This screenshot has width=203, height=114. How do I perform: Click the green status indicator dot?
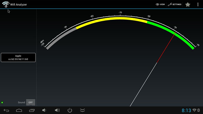(2, 102)
